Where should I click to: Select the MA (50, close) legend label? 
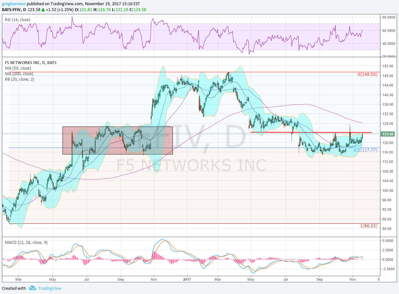[18, 68]
